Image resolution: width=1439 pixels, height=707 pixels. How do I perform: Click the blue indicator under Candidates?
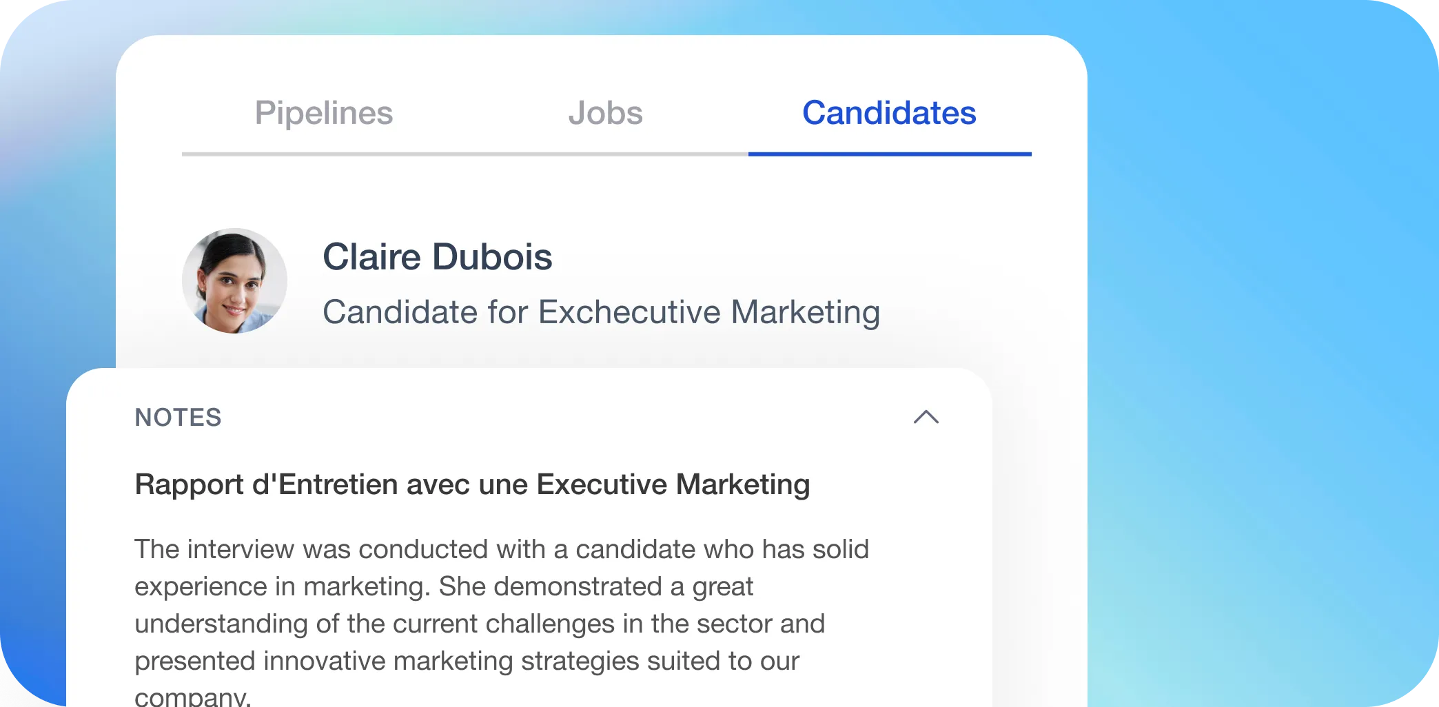[x=890, y=154]
